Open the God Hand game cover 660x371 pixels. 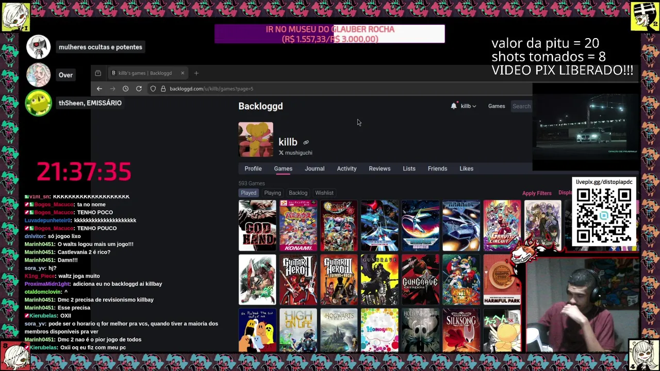point(257,226)
